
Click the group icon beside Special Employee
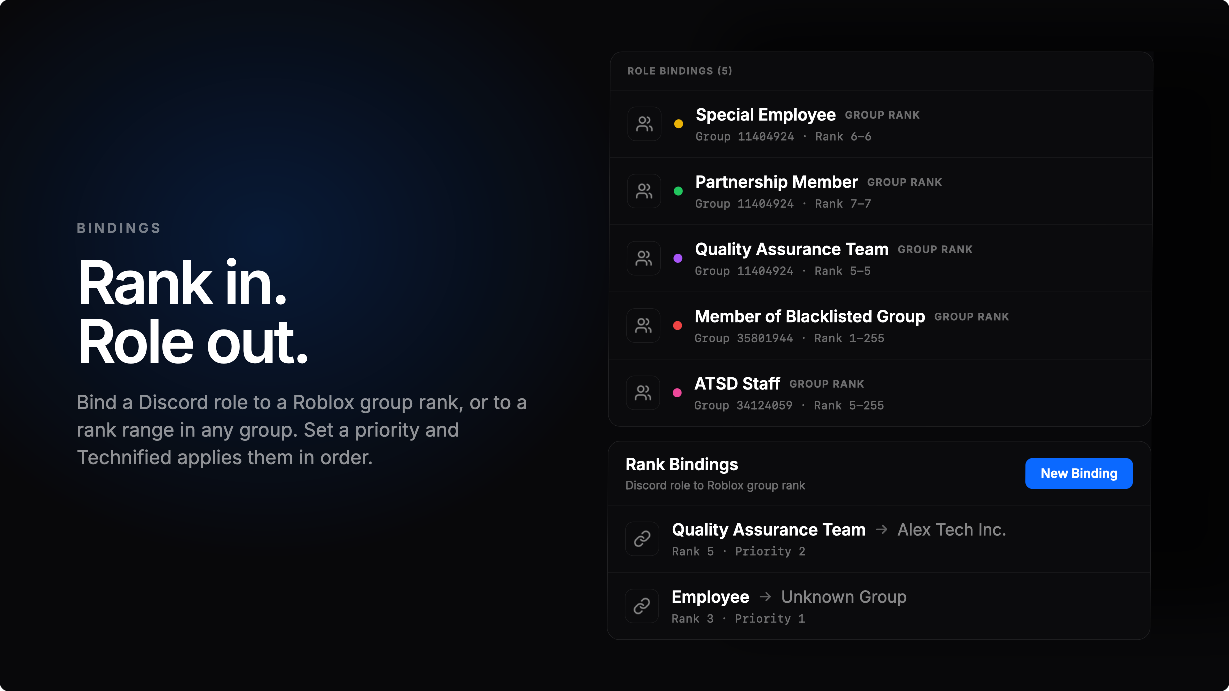644,124
